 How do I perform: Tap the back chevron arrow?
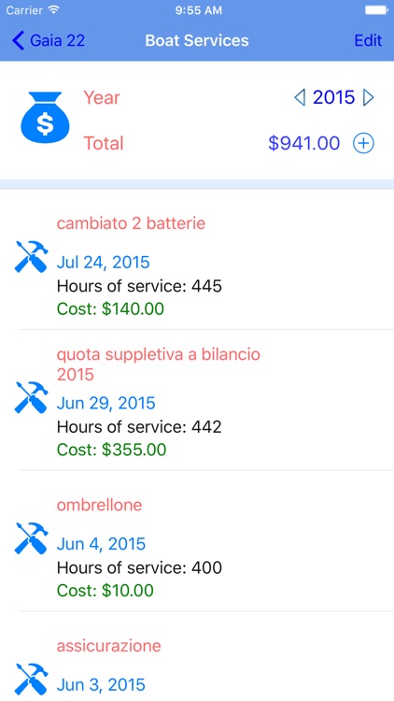(18, 41)
